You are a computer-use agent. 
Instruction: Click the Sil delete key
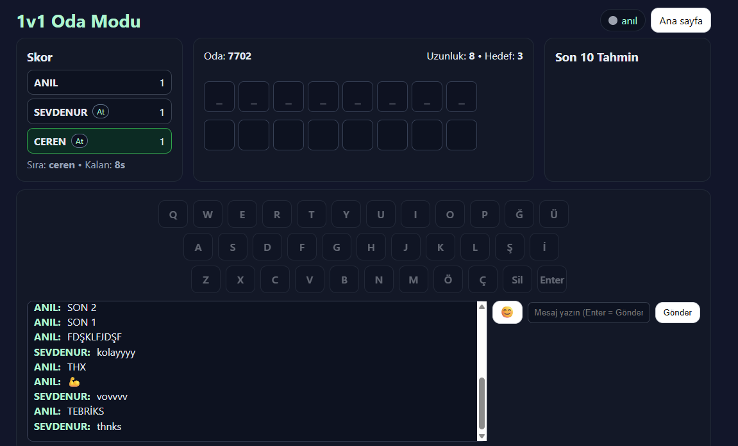coord(517,280)
